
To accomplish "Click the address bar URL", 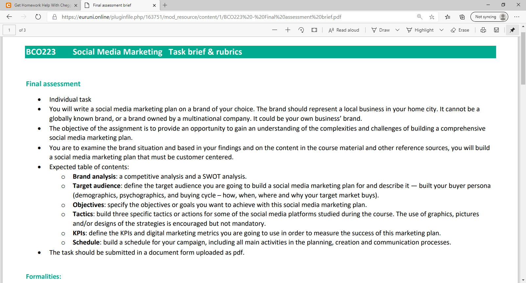I will [202, 17].
